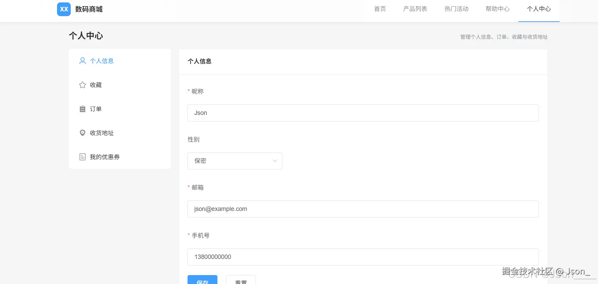
Task: Focus the 邮箱 input field
Action: coord(363,209)
